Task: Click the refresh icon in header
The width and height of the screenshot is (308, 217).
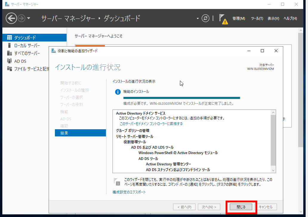Action: 205,18
